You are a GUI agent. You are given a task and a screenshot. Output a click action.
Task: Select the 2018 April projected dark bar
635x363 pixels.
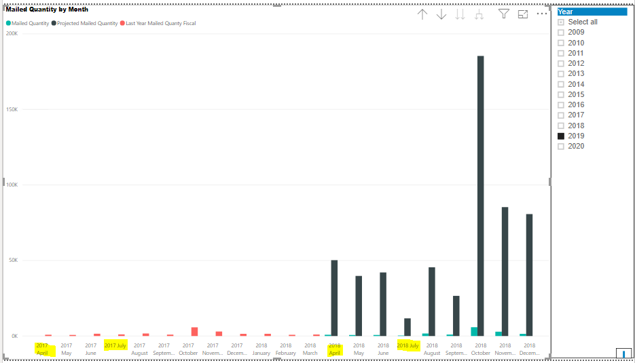click(x=334, y=298)
